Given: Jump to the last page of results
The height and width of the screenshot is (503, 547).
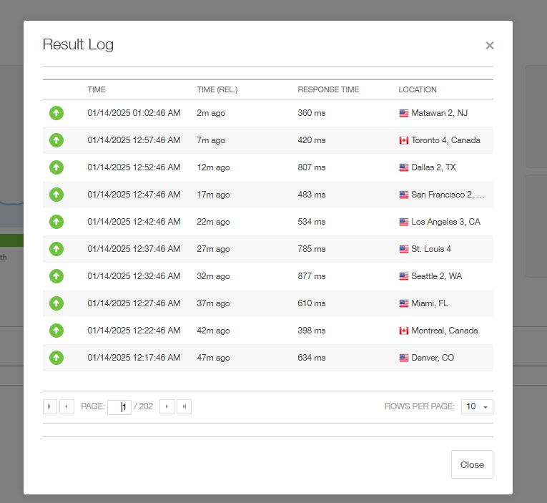Looking at the screenshot, I should tap(184, 406).
